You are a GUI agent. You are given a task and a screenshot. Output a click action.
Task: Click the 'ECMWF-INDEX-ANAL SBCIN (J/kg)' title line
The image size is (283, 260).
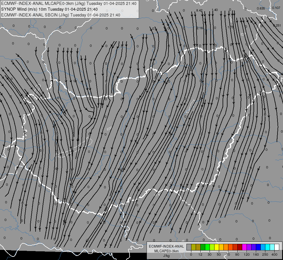pos(61,15)
